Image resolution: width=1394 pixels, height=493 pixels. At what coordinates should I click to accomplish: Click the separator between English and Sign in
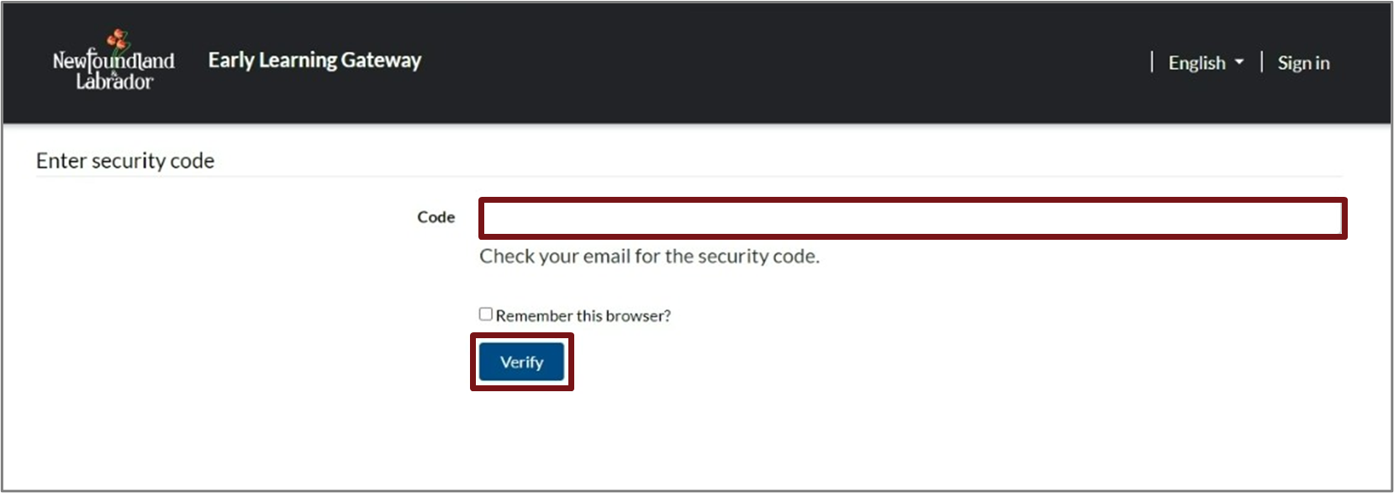click(1261, 62)
